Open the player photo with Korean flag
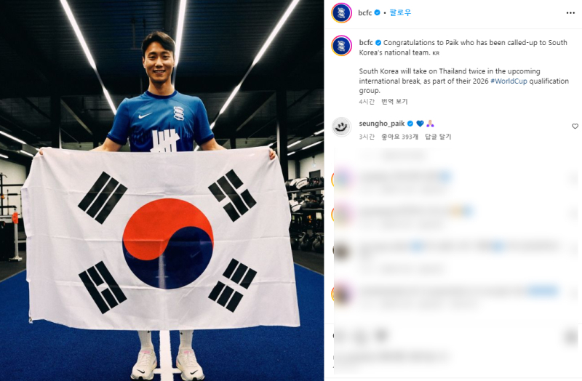 [162, 190]
